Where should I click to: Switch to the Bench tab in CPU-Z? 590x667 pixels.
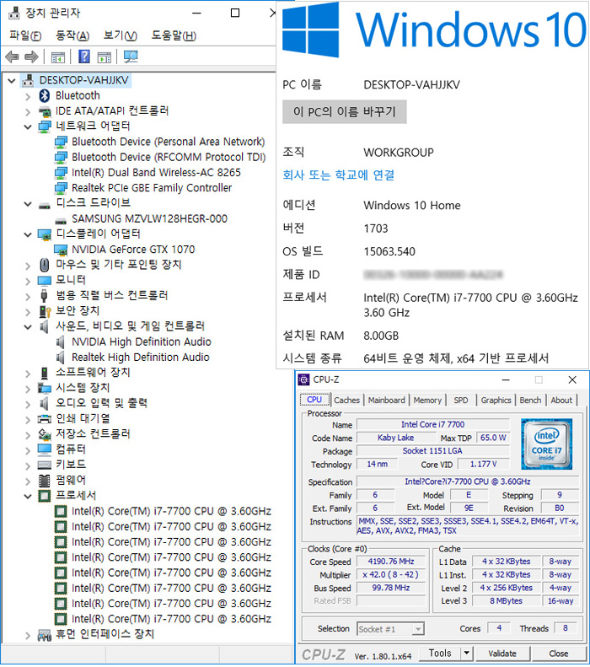(530, 400)
